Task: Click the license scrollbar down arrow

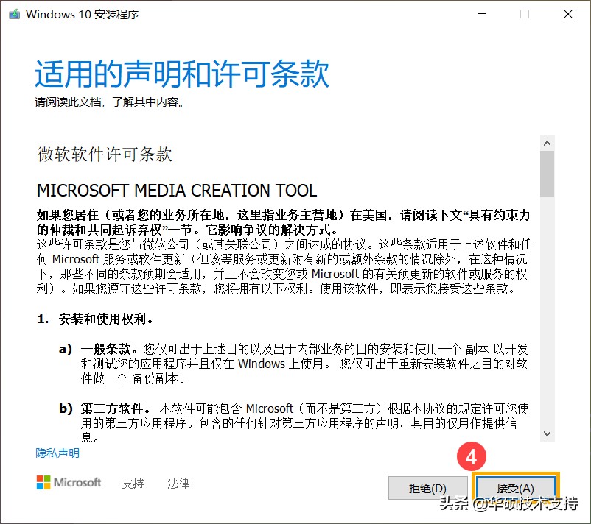Action: coord(548,433)
